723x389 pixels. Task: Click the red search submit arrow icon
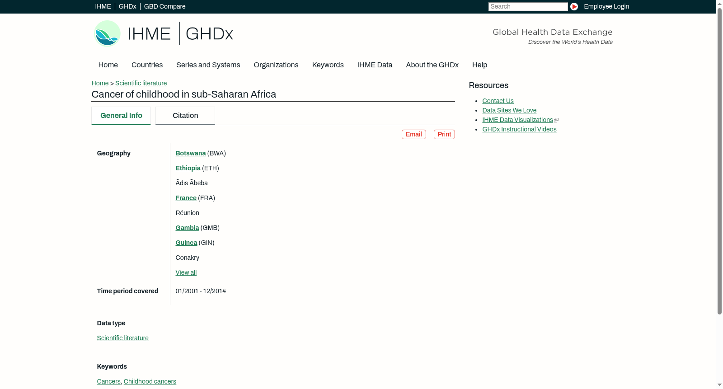574,6
